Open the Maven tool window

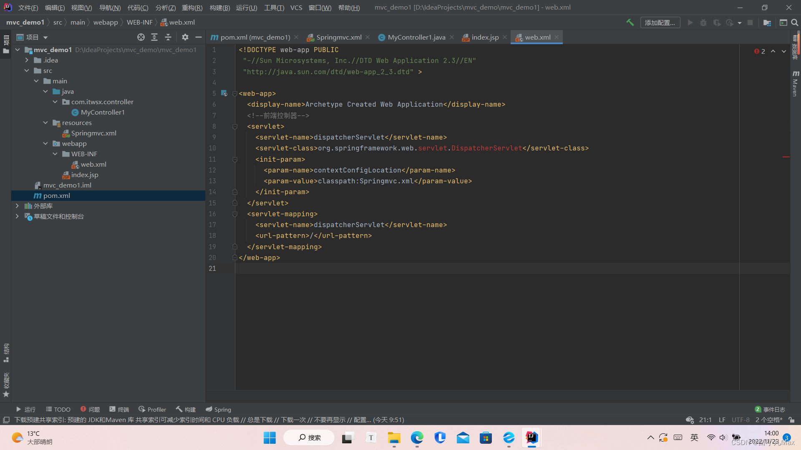pos(795,83)
